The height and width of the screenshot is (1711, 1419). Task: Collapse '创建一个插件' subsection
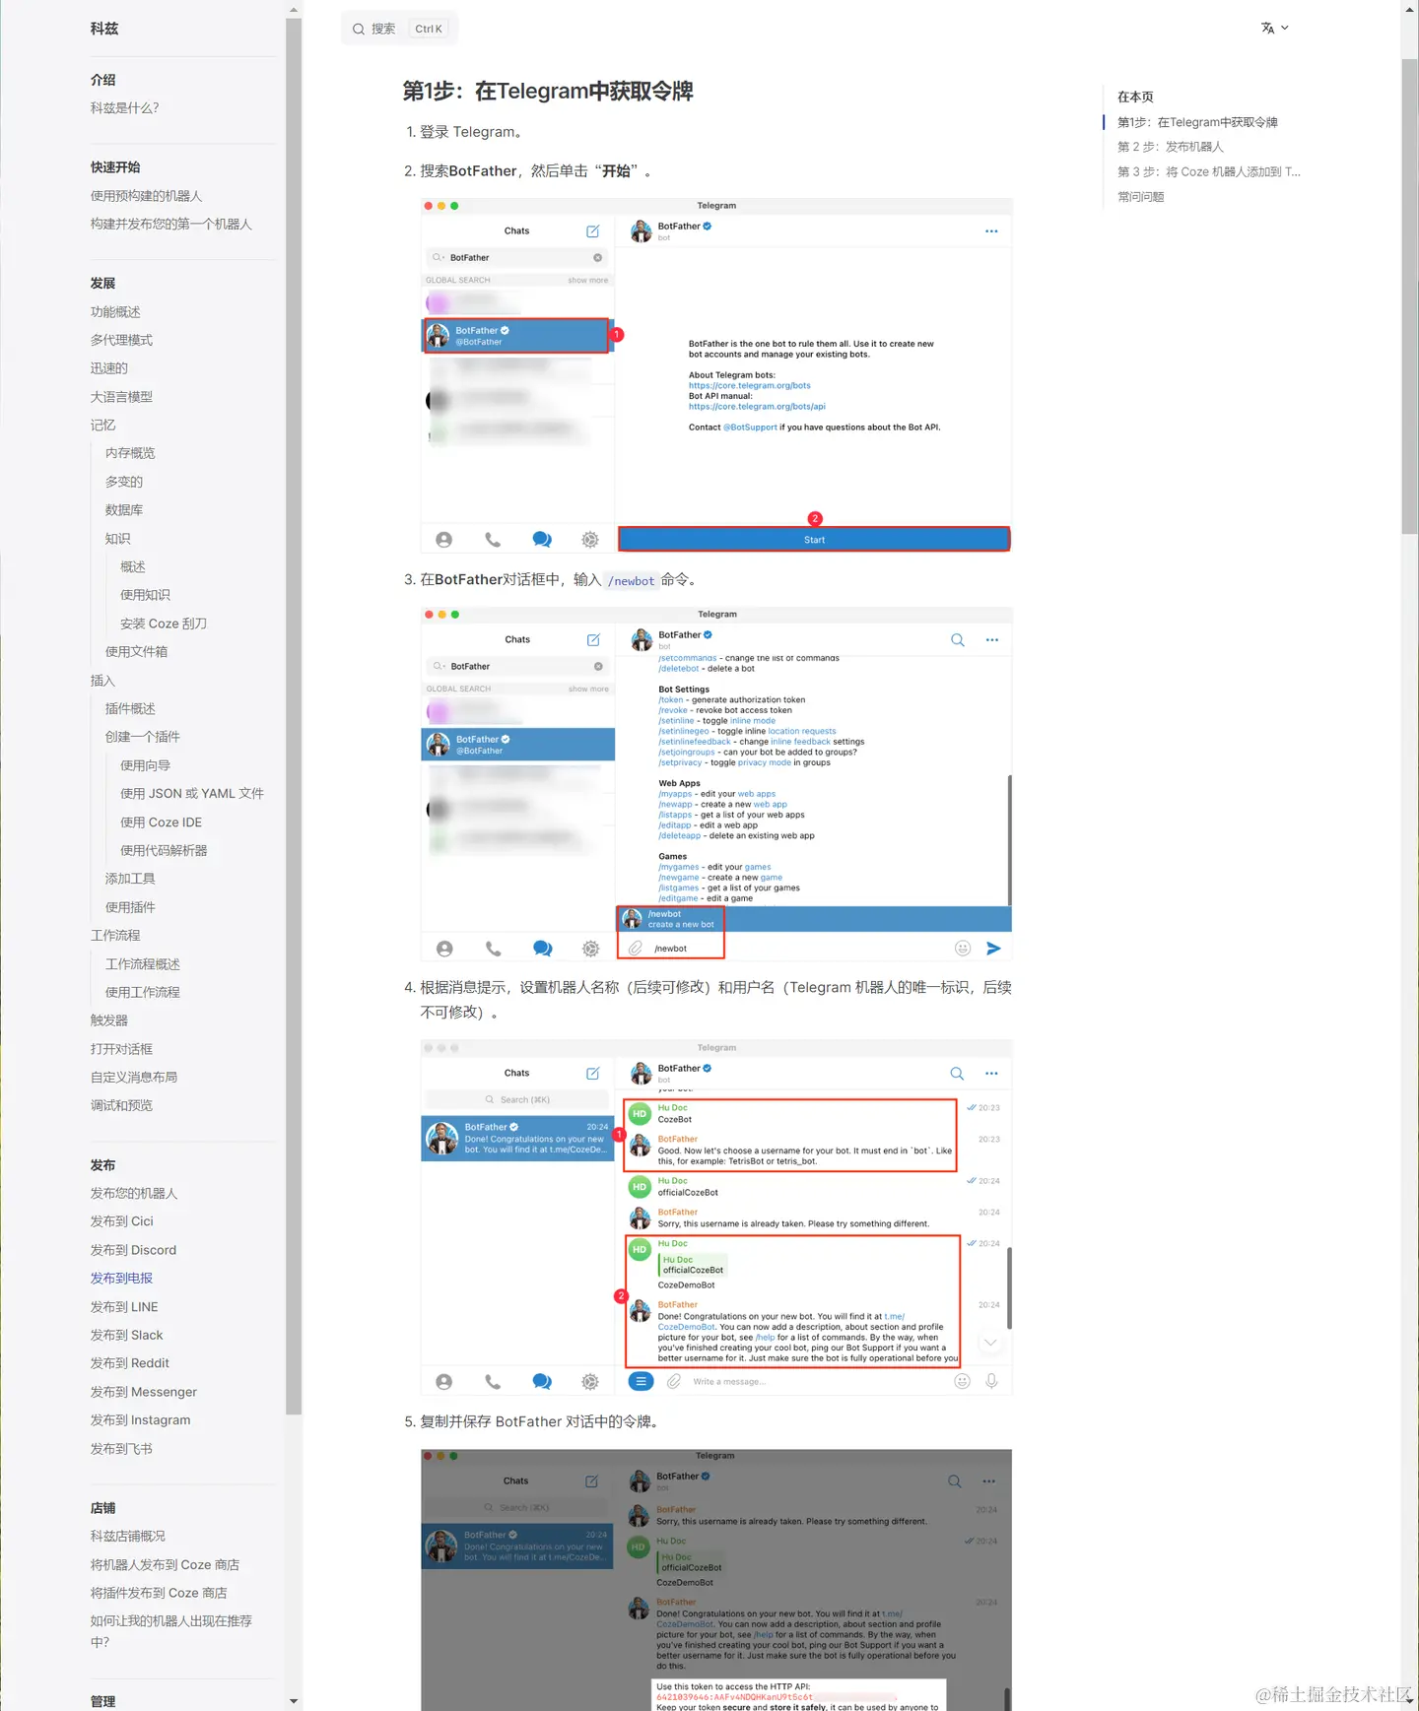pyautogui.click(x=143, y=737)
